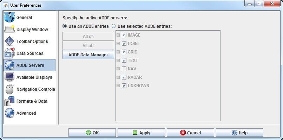Click the Advanced globe icon
Viewport: 283px width, 140px height.
[9, 113]
